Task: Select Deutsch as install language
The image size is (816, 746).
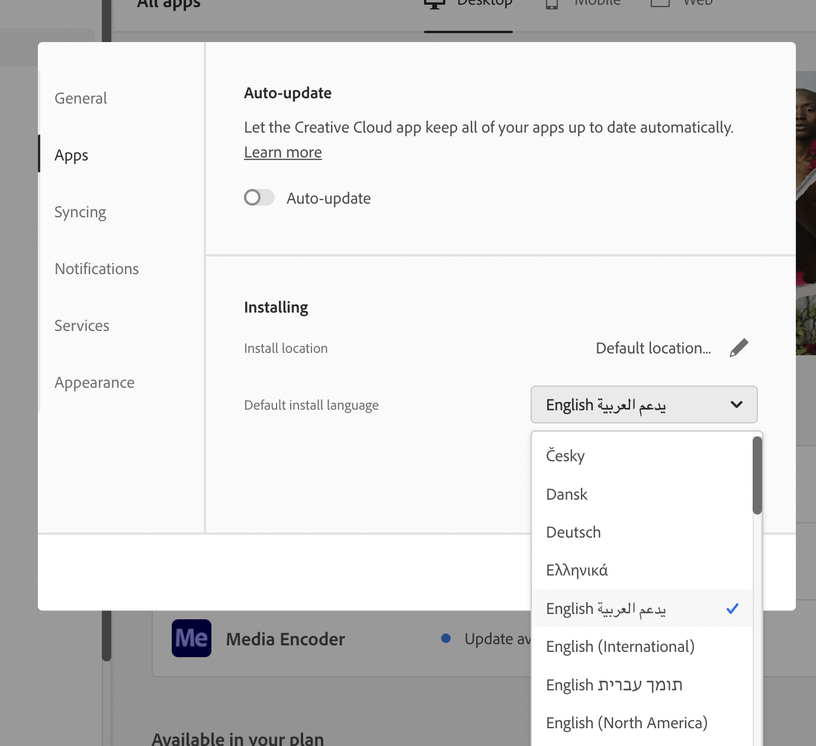Action: click(642, 532)
